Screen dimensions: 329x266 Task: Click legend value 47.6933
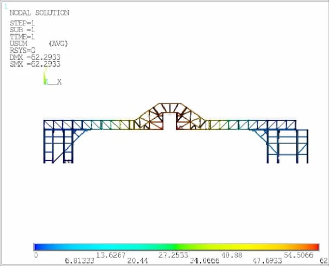tap(267, 261)
